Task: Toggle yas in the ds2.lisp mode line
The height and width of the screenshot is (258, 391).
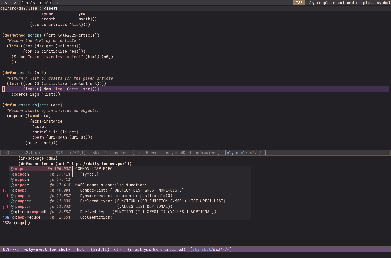Action: 175,153
